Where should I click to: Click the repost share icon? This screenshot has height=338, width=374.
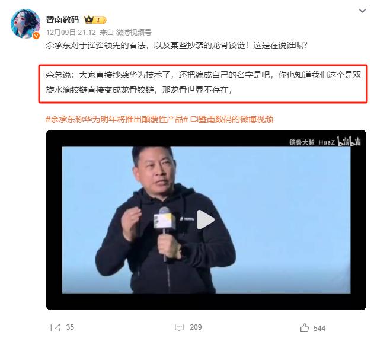click(55, 327)
